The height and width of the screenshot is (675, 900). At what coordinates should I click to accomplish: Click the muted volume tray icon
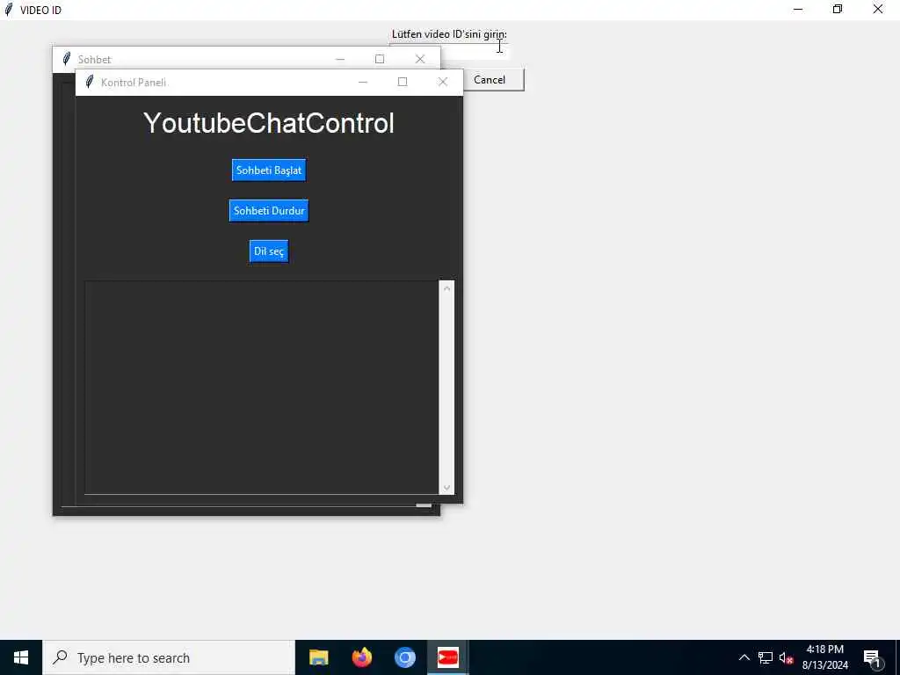[x=786, y=657]
